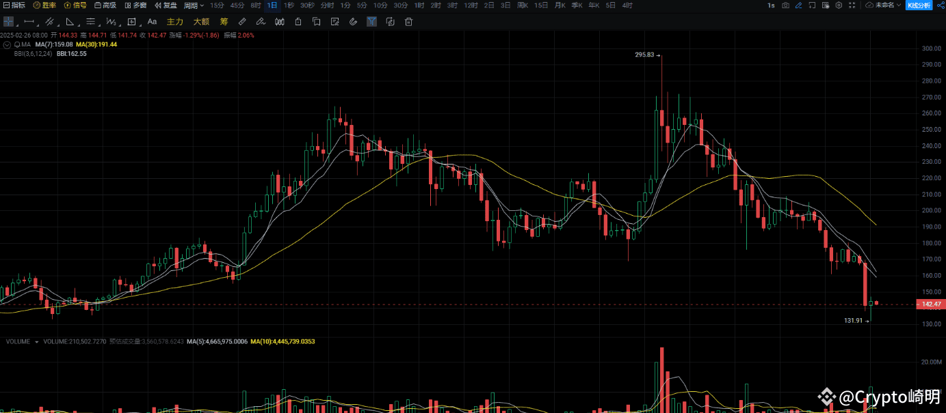Click the K线分析 analysis button
Screen dimensions: 946x413
pyautogui.click(x=919, y=5)
